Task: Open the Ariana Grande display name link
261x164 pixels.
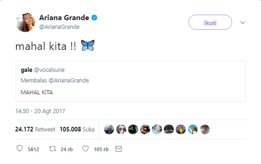Action: point(64,18)
